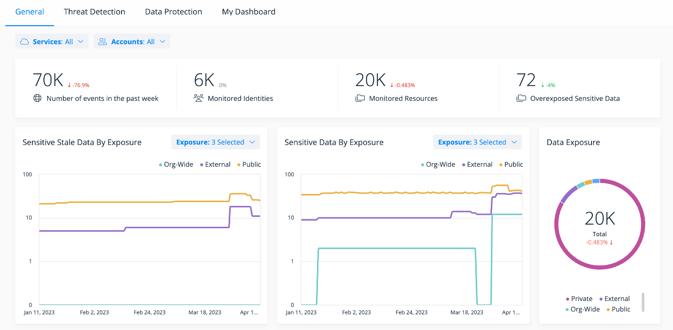The image size is (673, 330).
Task: Toggle Public legend in Sensitive Data chart
Action: [511, 165]
